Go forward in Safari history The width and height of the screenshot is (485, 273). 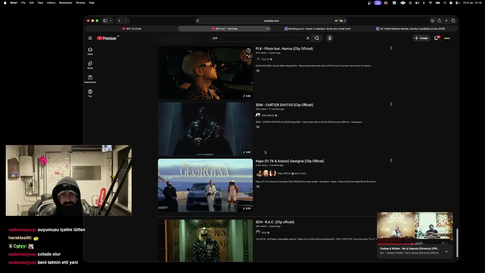(126, 21)
